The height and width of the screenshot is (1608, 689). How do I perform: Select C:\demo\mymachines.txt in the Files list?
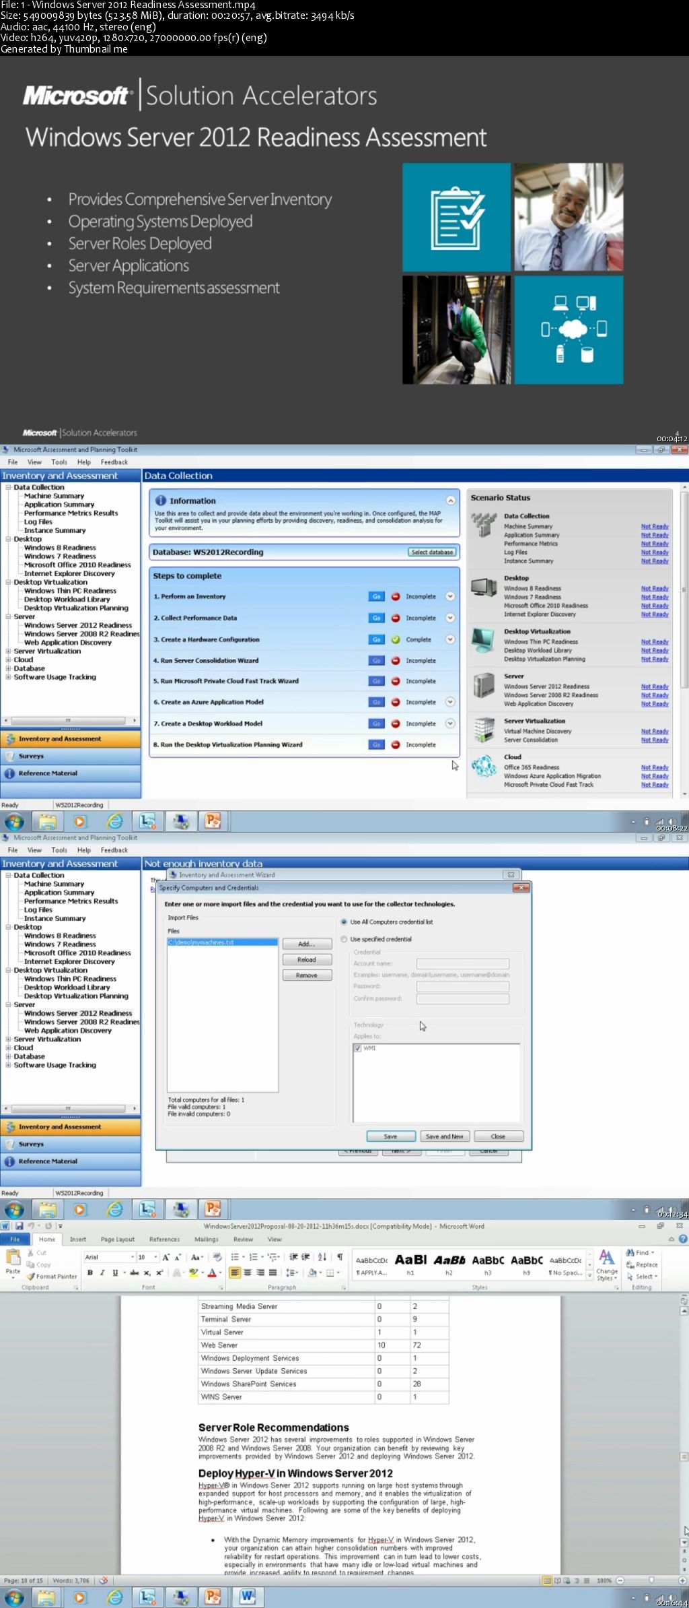point(223,942)
